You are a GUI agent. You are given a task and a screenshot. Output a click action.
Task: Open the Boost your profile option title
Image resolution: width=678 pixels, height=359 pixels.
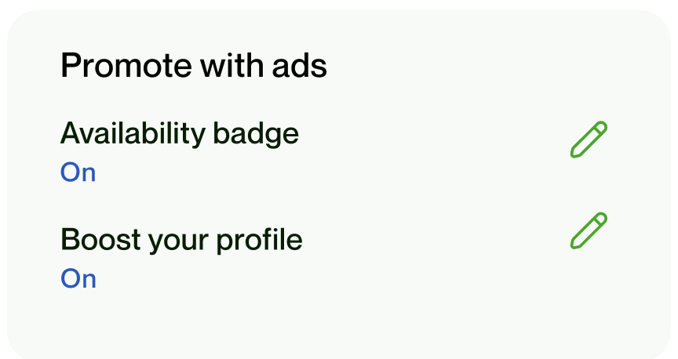click(181, 240)
